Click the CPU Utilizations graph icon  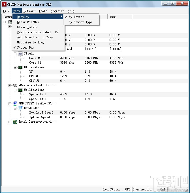coord(20,67)
